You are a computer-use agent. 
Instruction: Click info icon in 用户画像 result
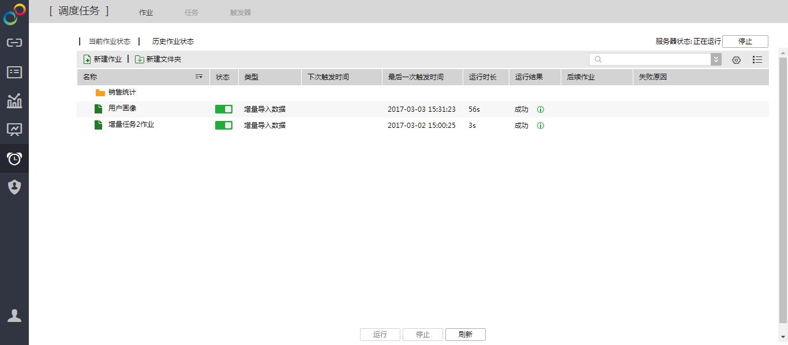[541, 109]
